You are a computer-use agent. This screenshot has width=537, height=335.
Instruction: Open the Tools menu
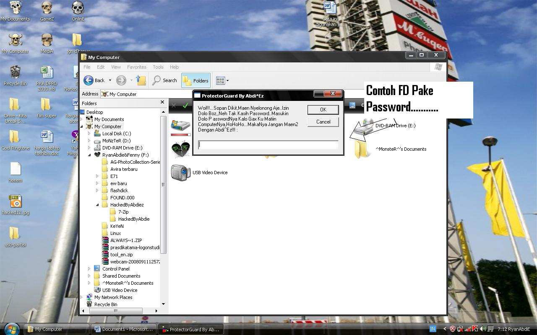coord(158,67)
